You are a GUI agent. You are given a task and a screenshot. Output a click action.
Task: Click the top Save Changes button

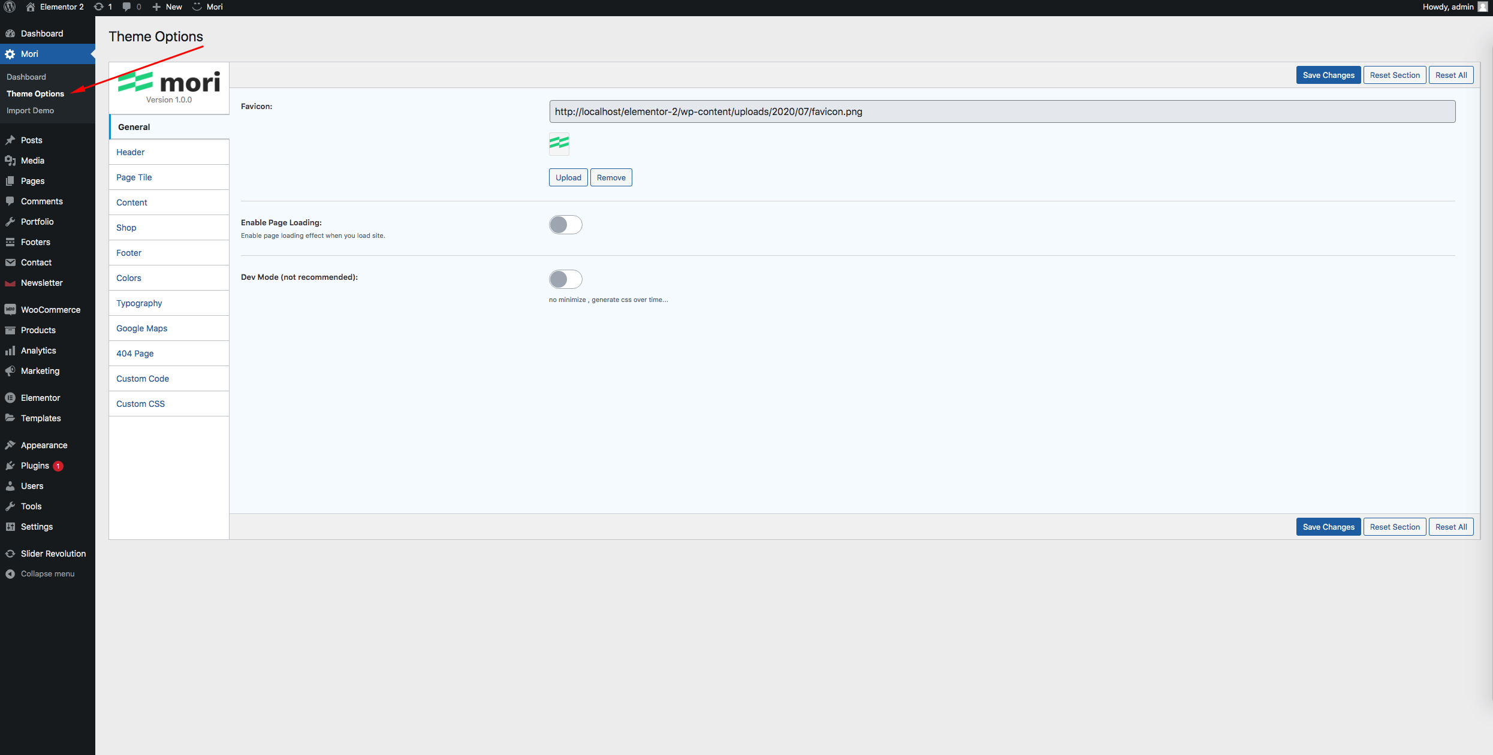point(1328,75)
